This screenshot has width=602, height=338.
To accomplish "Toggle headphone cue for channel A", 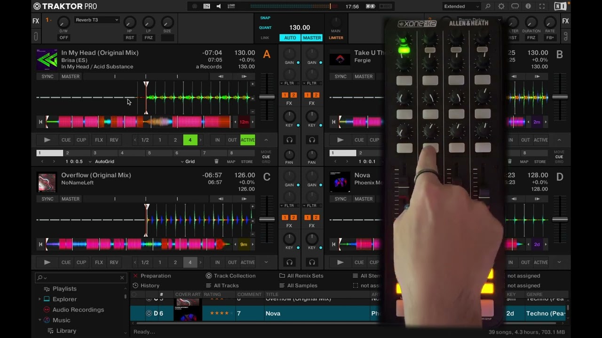I will click(289, 140).
